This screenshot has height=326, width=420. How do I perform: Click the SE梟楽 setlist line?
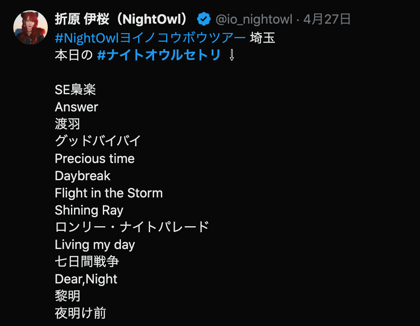click(75, 89)
